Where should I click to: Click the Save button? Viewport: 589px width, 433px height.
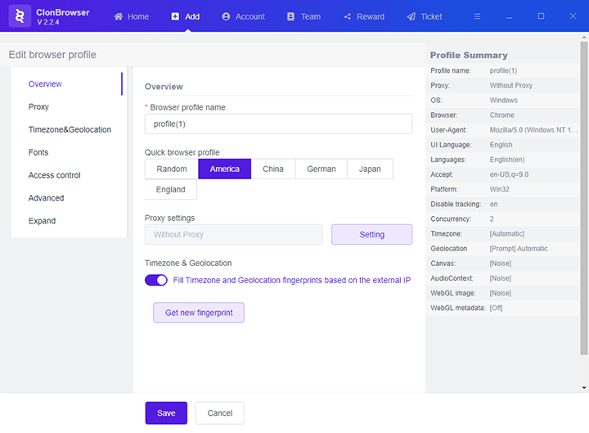pyautogui.click(x=166, y=413)
